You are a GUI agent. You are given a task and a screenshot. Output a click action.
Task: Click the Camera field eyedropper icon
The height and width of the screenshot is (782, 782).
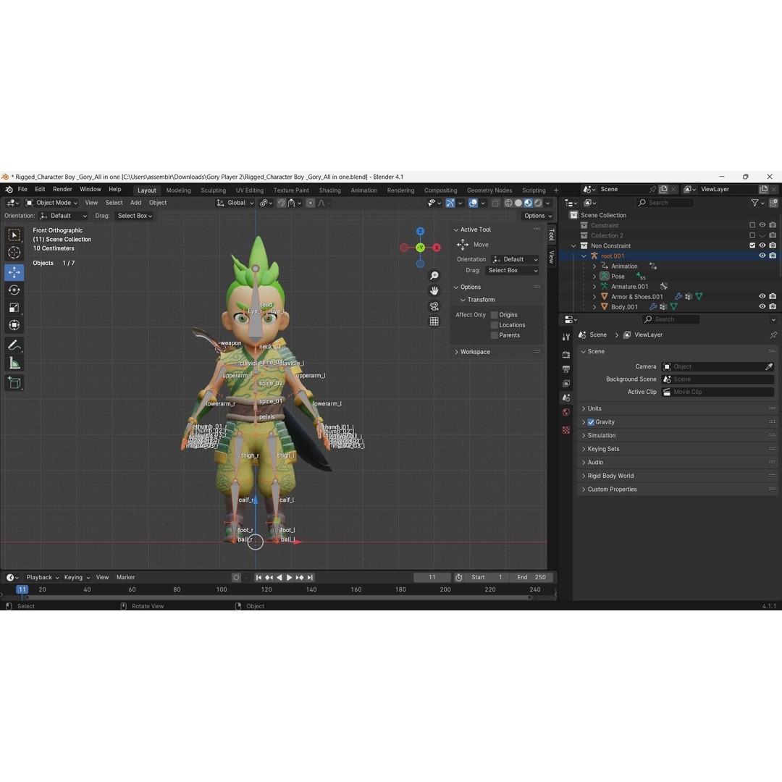769,366
